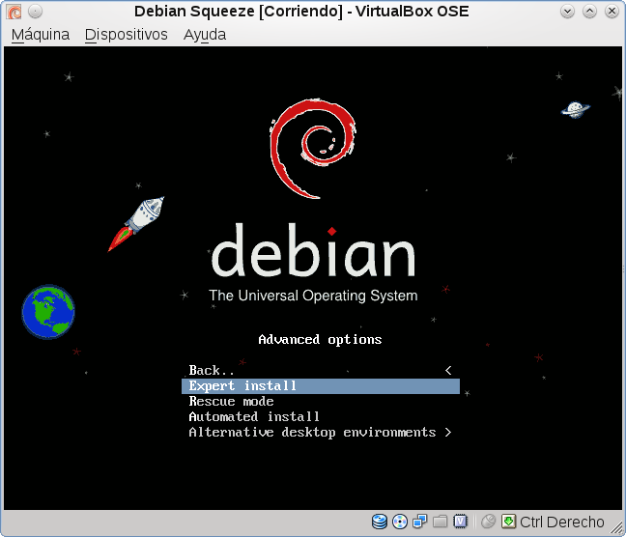Click The Universal Operating System tagline

[313, 296]
